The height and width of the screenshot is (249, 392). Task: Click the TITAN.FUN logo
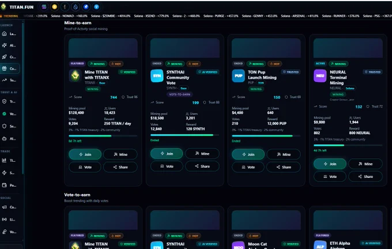click(17, 7)
